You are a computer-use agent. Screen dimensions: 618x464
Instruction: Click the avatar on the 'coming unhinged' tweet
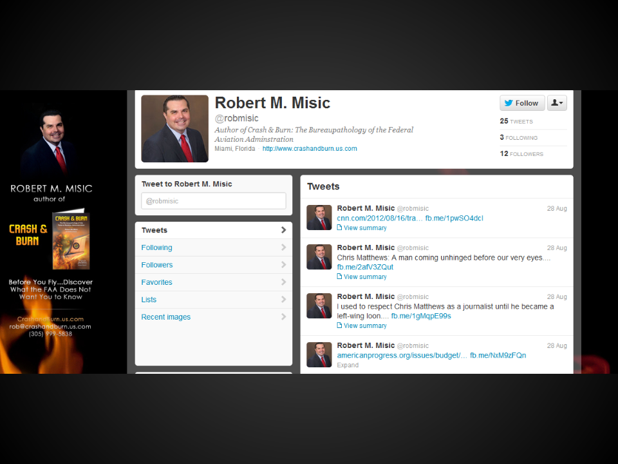[x=319, y=257]
